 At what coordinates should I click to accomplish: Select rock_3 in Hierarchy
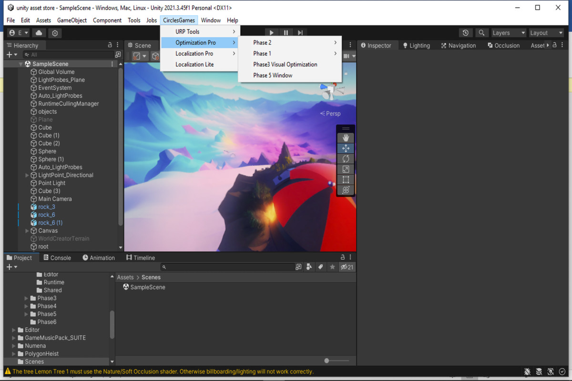click(47, 207)
